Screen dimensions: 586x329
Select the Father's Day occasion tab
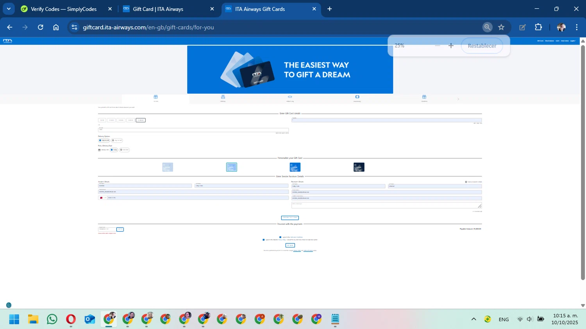(x=290, y=99)
